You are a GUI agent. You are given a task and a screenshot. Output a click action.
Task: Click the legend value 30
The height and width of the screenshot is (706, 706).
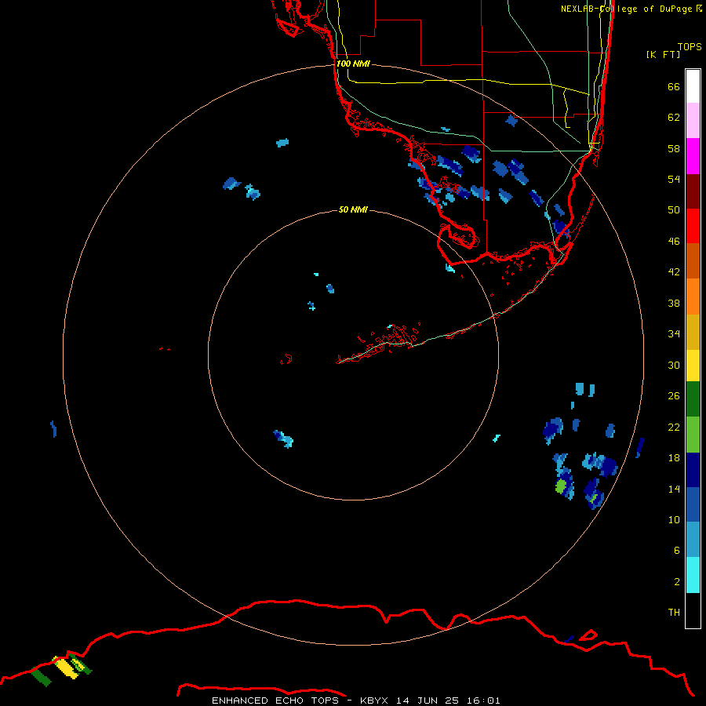coord(674,365)
